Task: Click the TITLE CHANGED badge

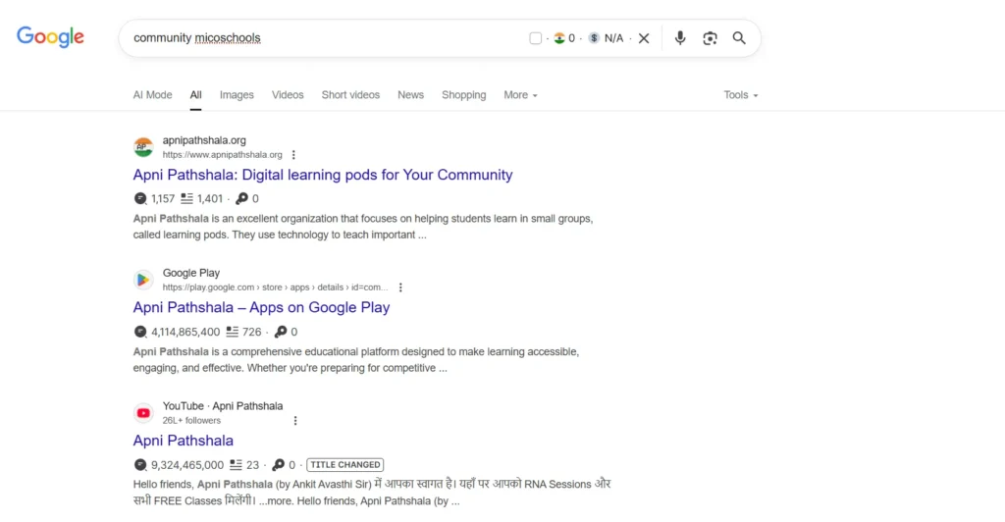Action: [x=344, y=465]
